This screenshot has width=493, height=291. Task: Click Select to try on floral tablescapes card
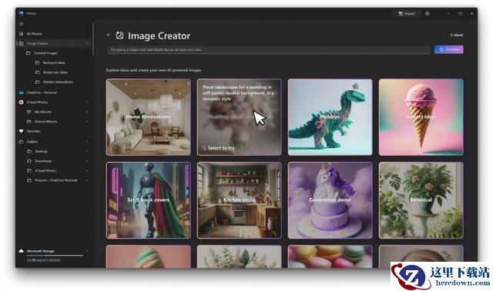click(218, 148)
